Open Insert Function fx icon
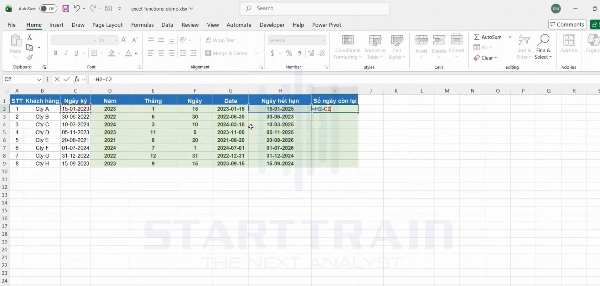Screen dimensions: 600x286 coord(76,79)
